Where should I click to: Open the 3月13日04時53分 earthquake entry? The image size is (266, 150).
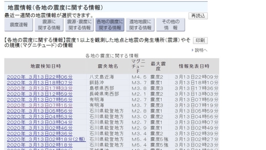tap(40, 117)
